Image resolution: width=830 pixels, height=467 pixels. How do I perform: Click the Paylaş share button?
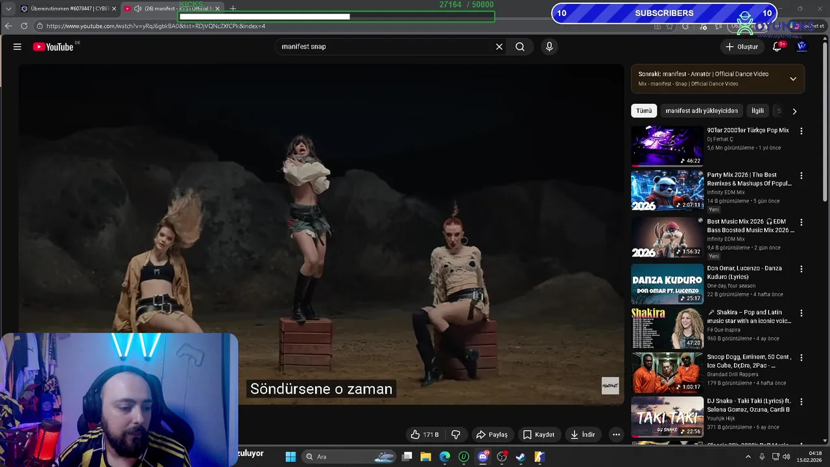(492, 435)
